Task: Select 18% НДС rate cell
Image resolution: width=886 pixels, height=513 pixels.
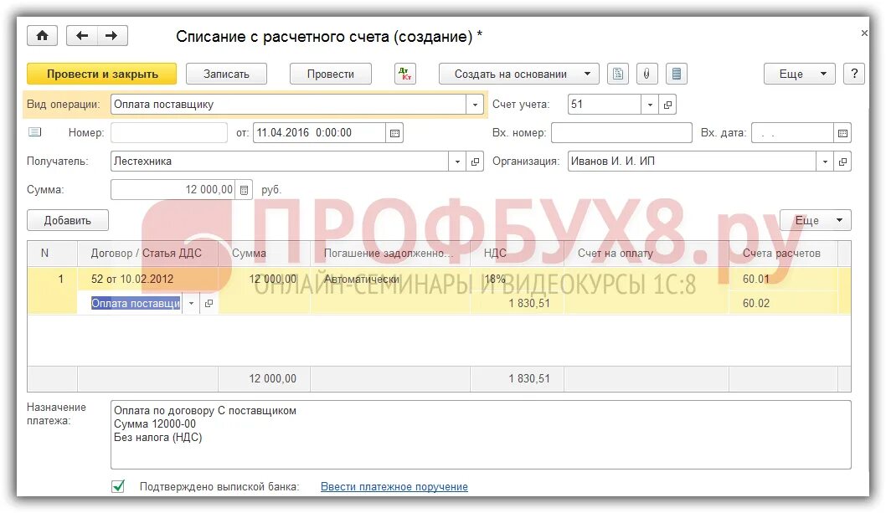Action: (x=517, y=280)
